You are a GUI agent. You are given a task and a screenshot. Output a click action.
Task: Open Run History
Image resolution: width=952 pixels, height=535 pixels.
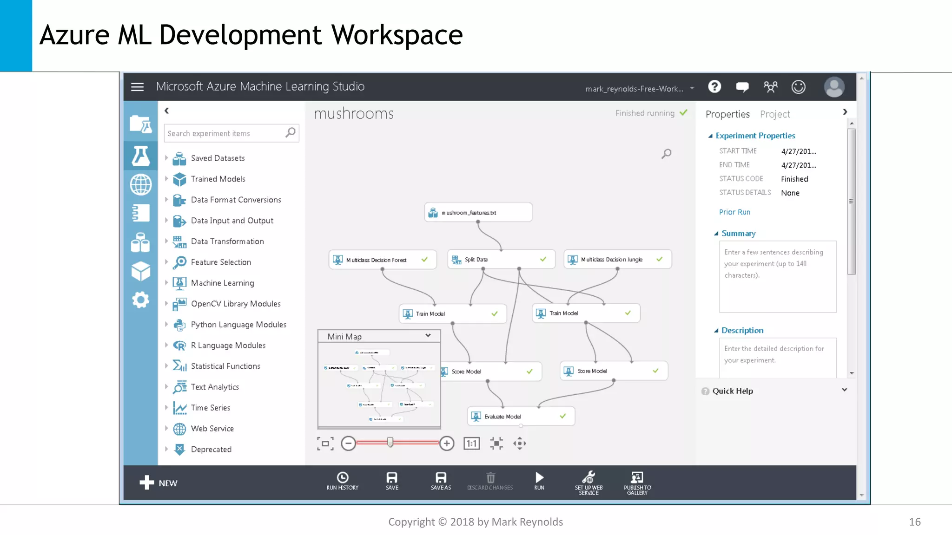[x=343, y=481]
